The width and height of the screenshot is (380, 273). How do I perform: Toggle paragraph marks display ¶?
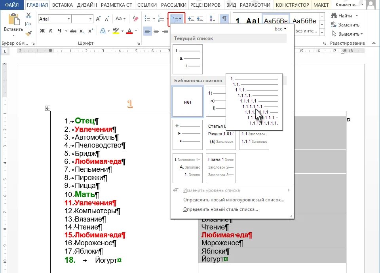click(225, 19)
